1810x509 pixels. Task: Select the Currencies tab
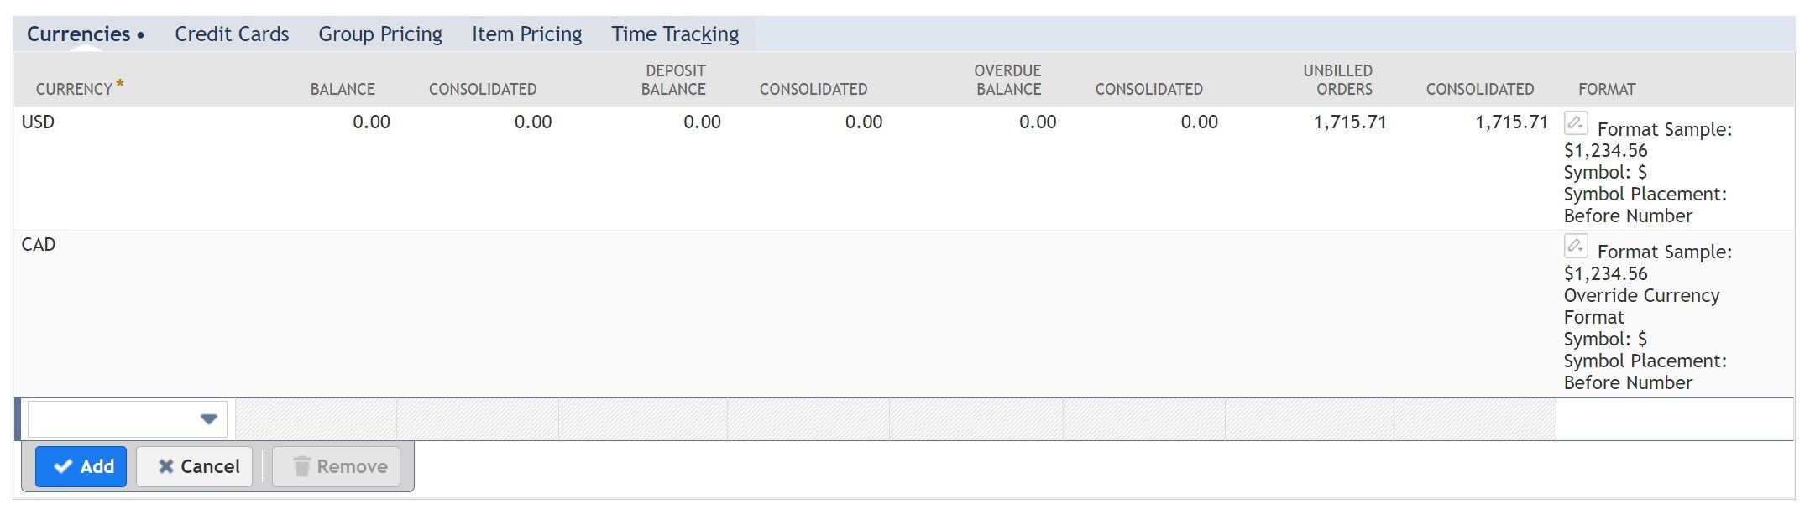click(80, 34)
